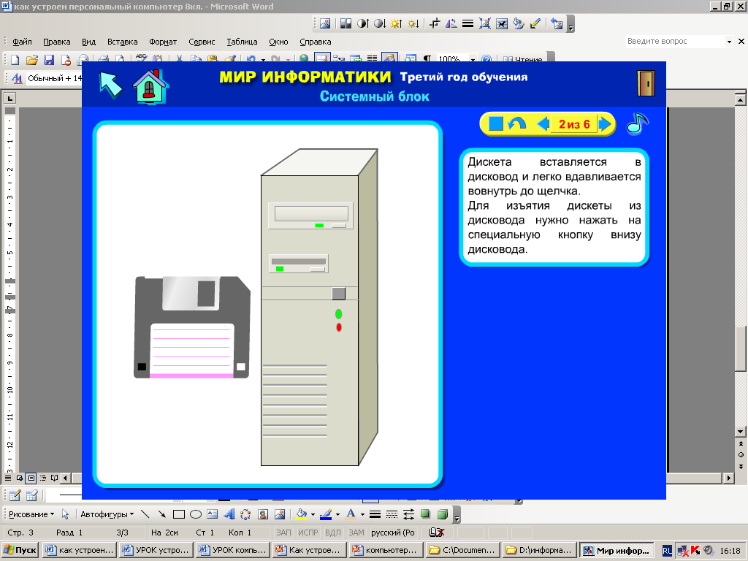Screen dimensions: 748x561
Task: Increase picture contrast
Action: 362,23
